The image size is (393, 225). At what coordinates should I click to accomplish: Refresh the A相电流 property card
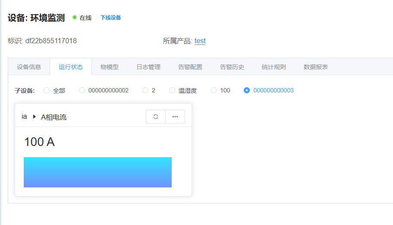[x=156, y=117]
